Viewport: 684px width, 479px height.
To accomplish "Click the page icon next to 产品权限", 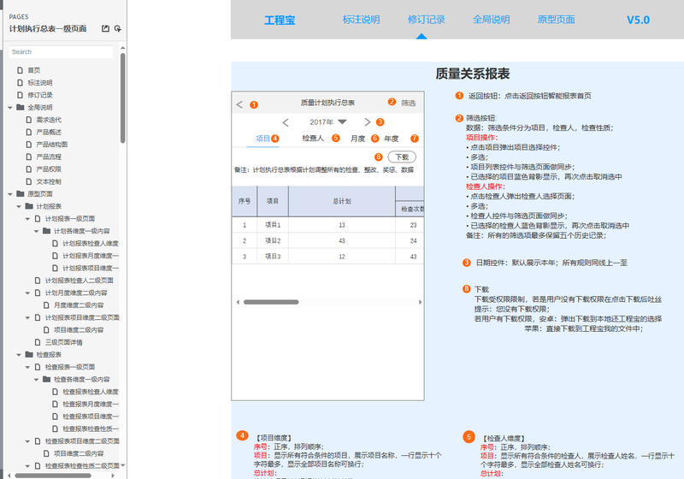I will (29, 169).
